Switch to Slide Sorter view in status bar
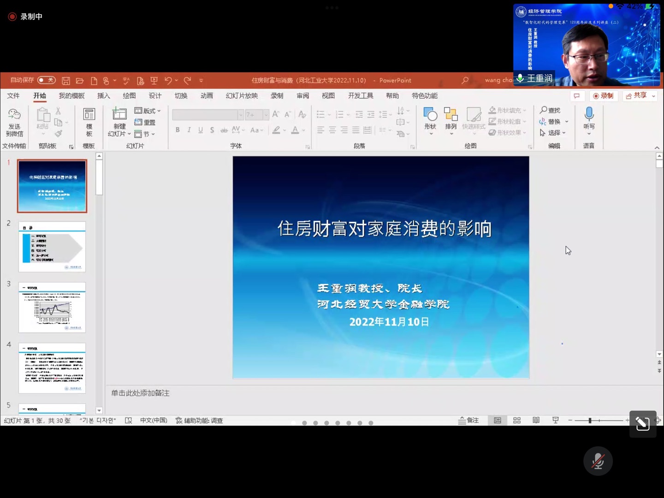 516,421
